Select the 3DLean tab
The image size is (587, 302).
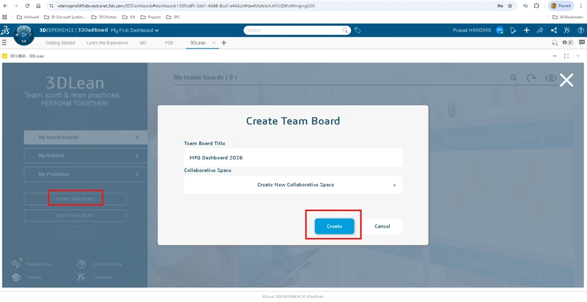[198, 43]
